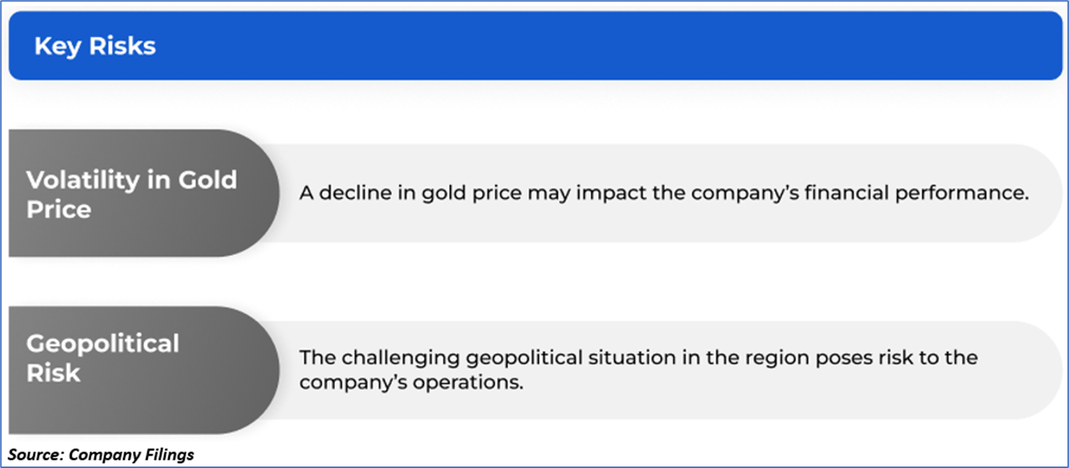Click the word Volatility in gray label

(83, 179)
